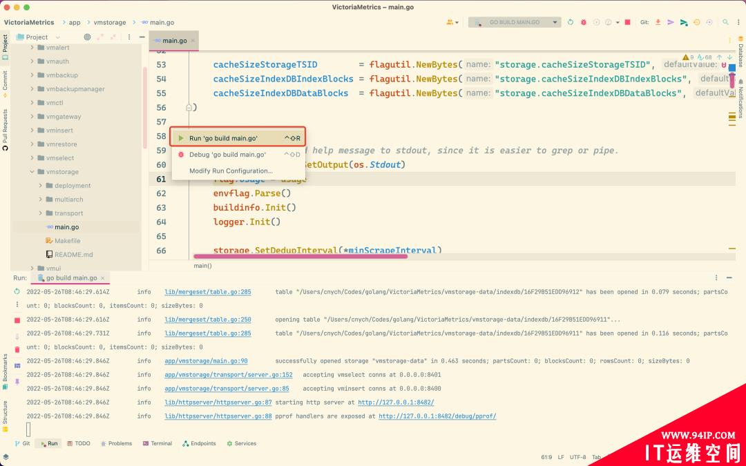Image resolution: width=746 pixels, height=466 pixels.
Task: Open app/vmstorage/main.go:90 source link
Action: (x=206, y=361)
